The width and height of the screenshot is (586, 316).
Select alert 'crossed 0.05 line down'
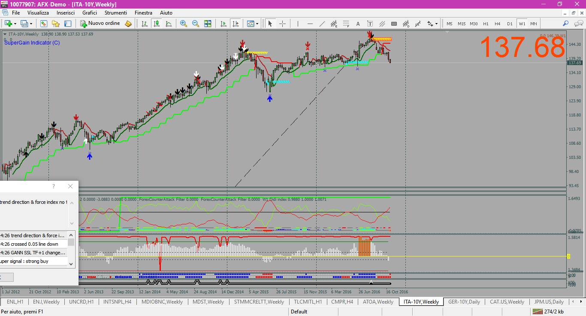[33, 244]
